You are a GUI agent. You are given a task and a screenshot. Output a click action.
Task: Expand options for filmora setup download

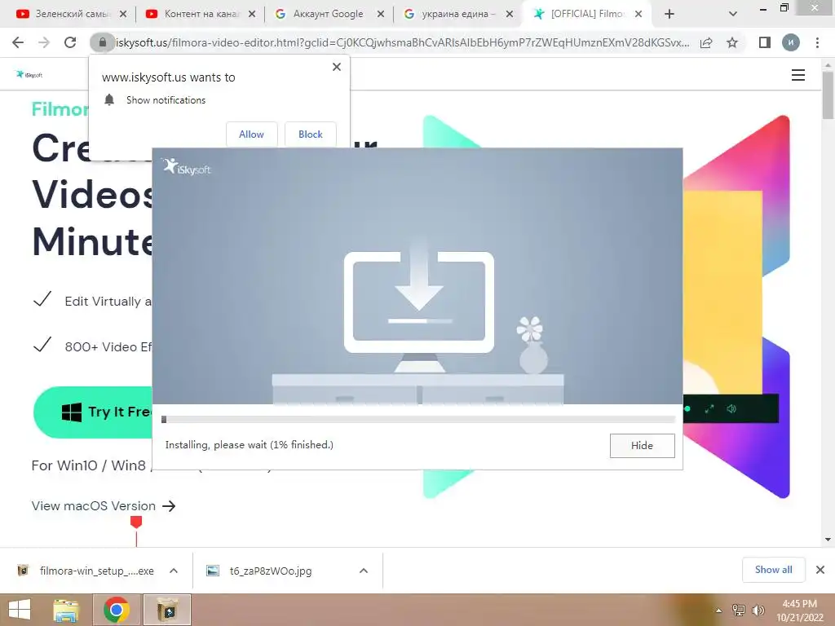click(174, 571)
